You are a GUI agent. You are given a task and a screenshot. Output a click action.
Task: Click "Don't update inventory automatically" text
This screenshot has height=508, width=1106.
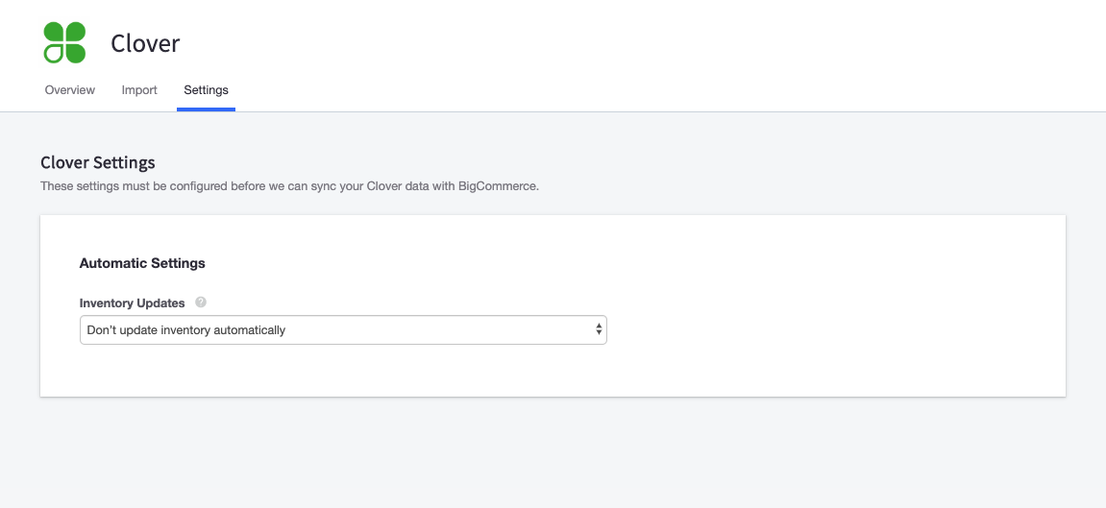pos(186,330)
